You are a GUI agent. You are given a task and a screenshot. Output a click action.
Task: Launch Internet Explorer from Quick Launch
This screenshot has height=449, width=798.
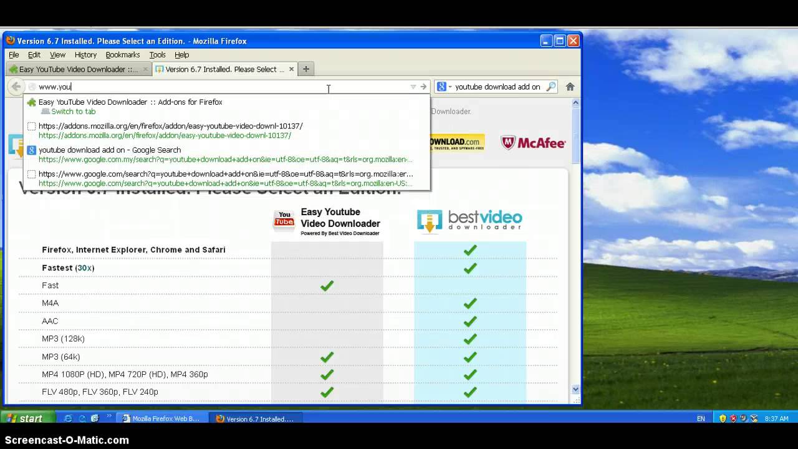pyautogui.click(x=69, y=418)
